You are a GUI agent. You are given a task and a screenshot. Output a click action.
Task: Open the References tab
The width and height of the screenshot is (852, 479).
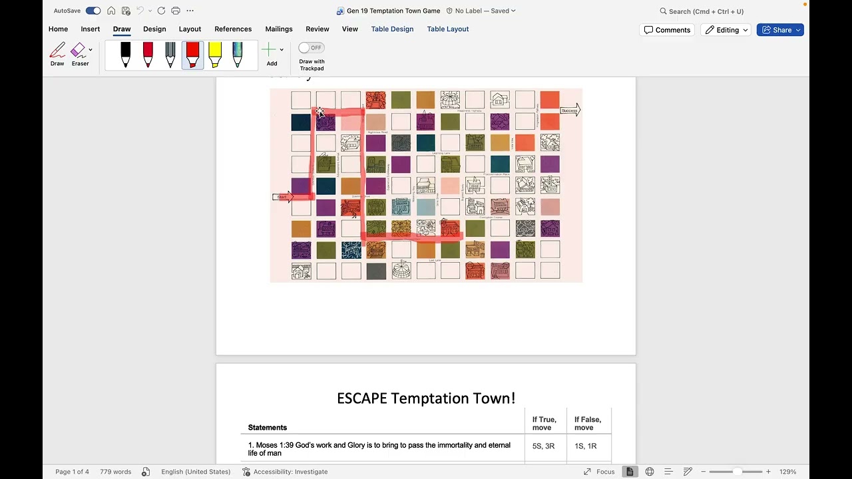click(233, 29)
